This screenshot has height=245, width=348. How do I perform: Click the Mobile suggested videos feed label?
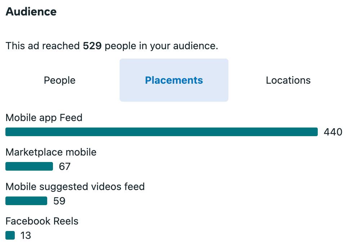tap(75, 186)
